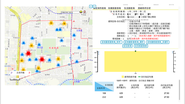Click 至地圖框選查詢_圓形 button
Screen dimensions: 185x104
pyautogui.click(x=134, y=42)
